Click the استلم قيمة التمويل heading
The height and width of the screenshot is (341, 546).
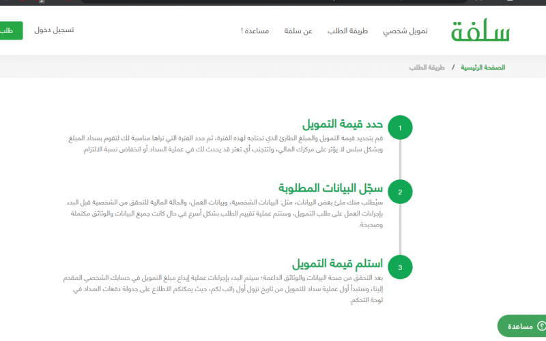pyautogui.click(x=337, y=264)
